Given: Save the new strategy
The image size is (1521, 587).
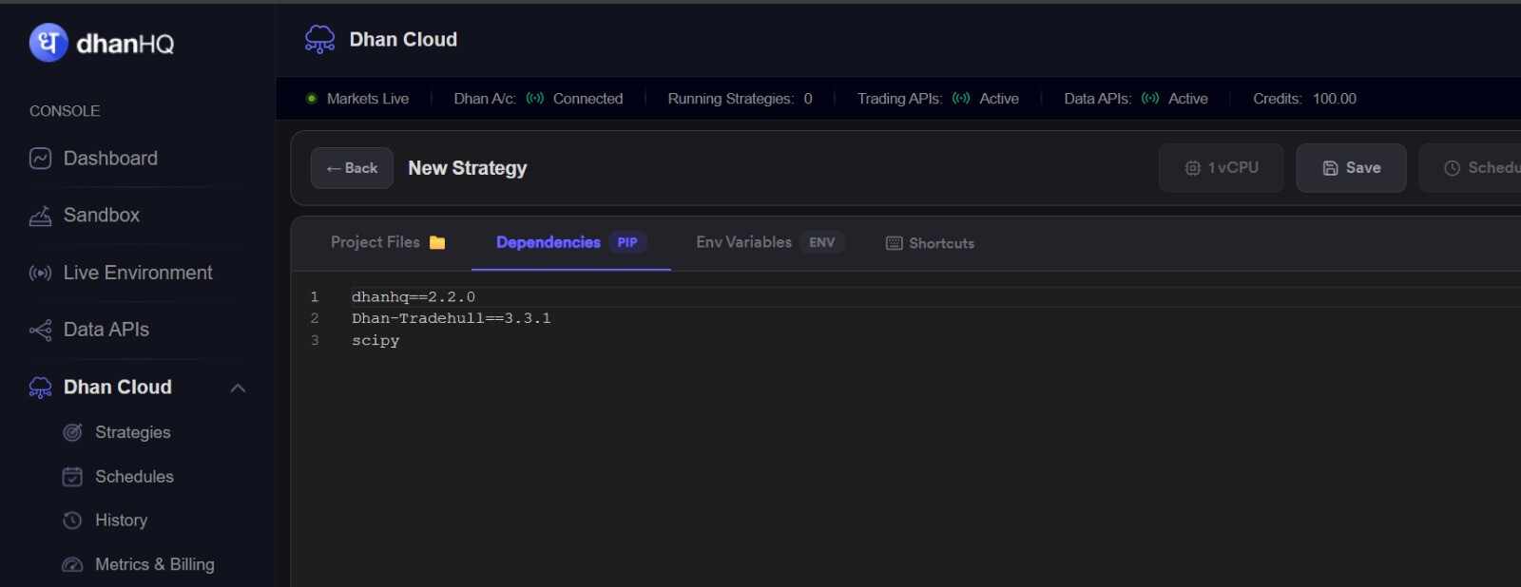Looking at the screenshot, I should click(x=1351, y=168).
